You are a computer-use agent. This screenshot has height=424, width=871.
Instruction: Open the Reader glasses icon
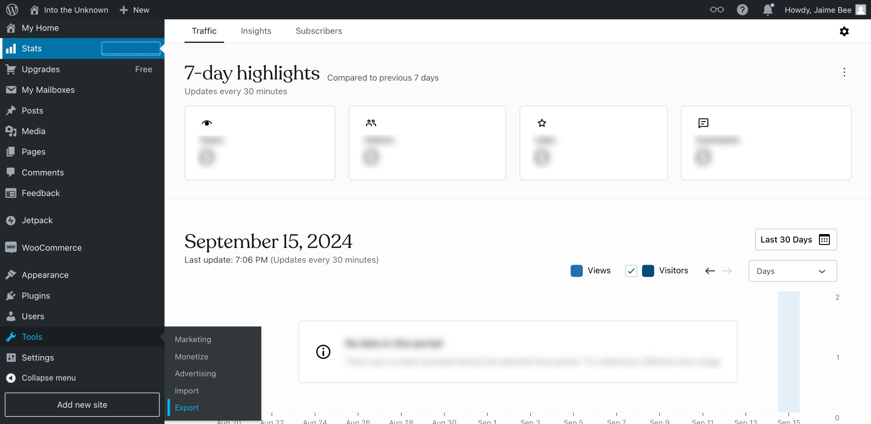717,10
